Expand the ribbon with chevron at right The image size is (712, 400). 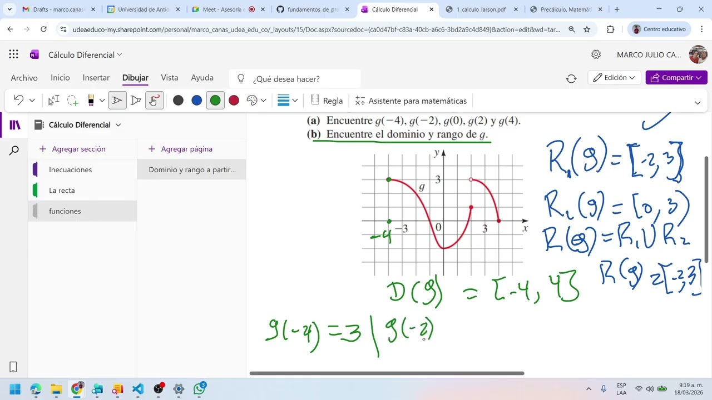698,103
